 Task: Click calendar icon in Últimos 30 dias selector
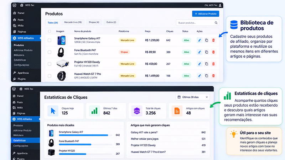coord(179,97)
